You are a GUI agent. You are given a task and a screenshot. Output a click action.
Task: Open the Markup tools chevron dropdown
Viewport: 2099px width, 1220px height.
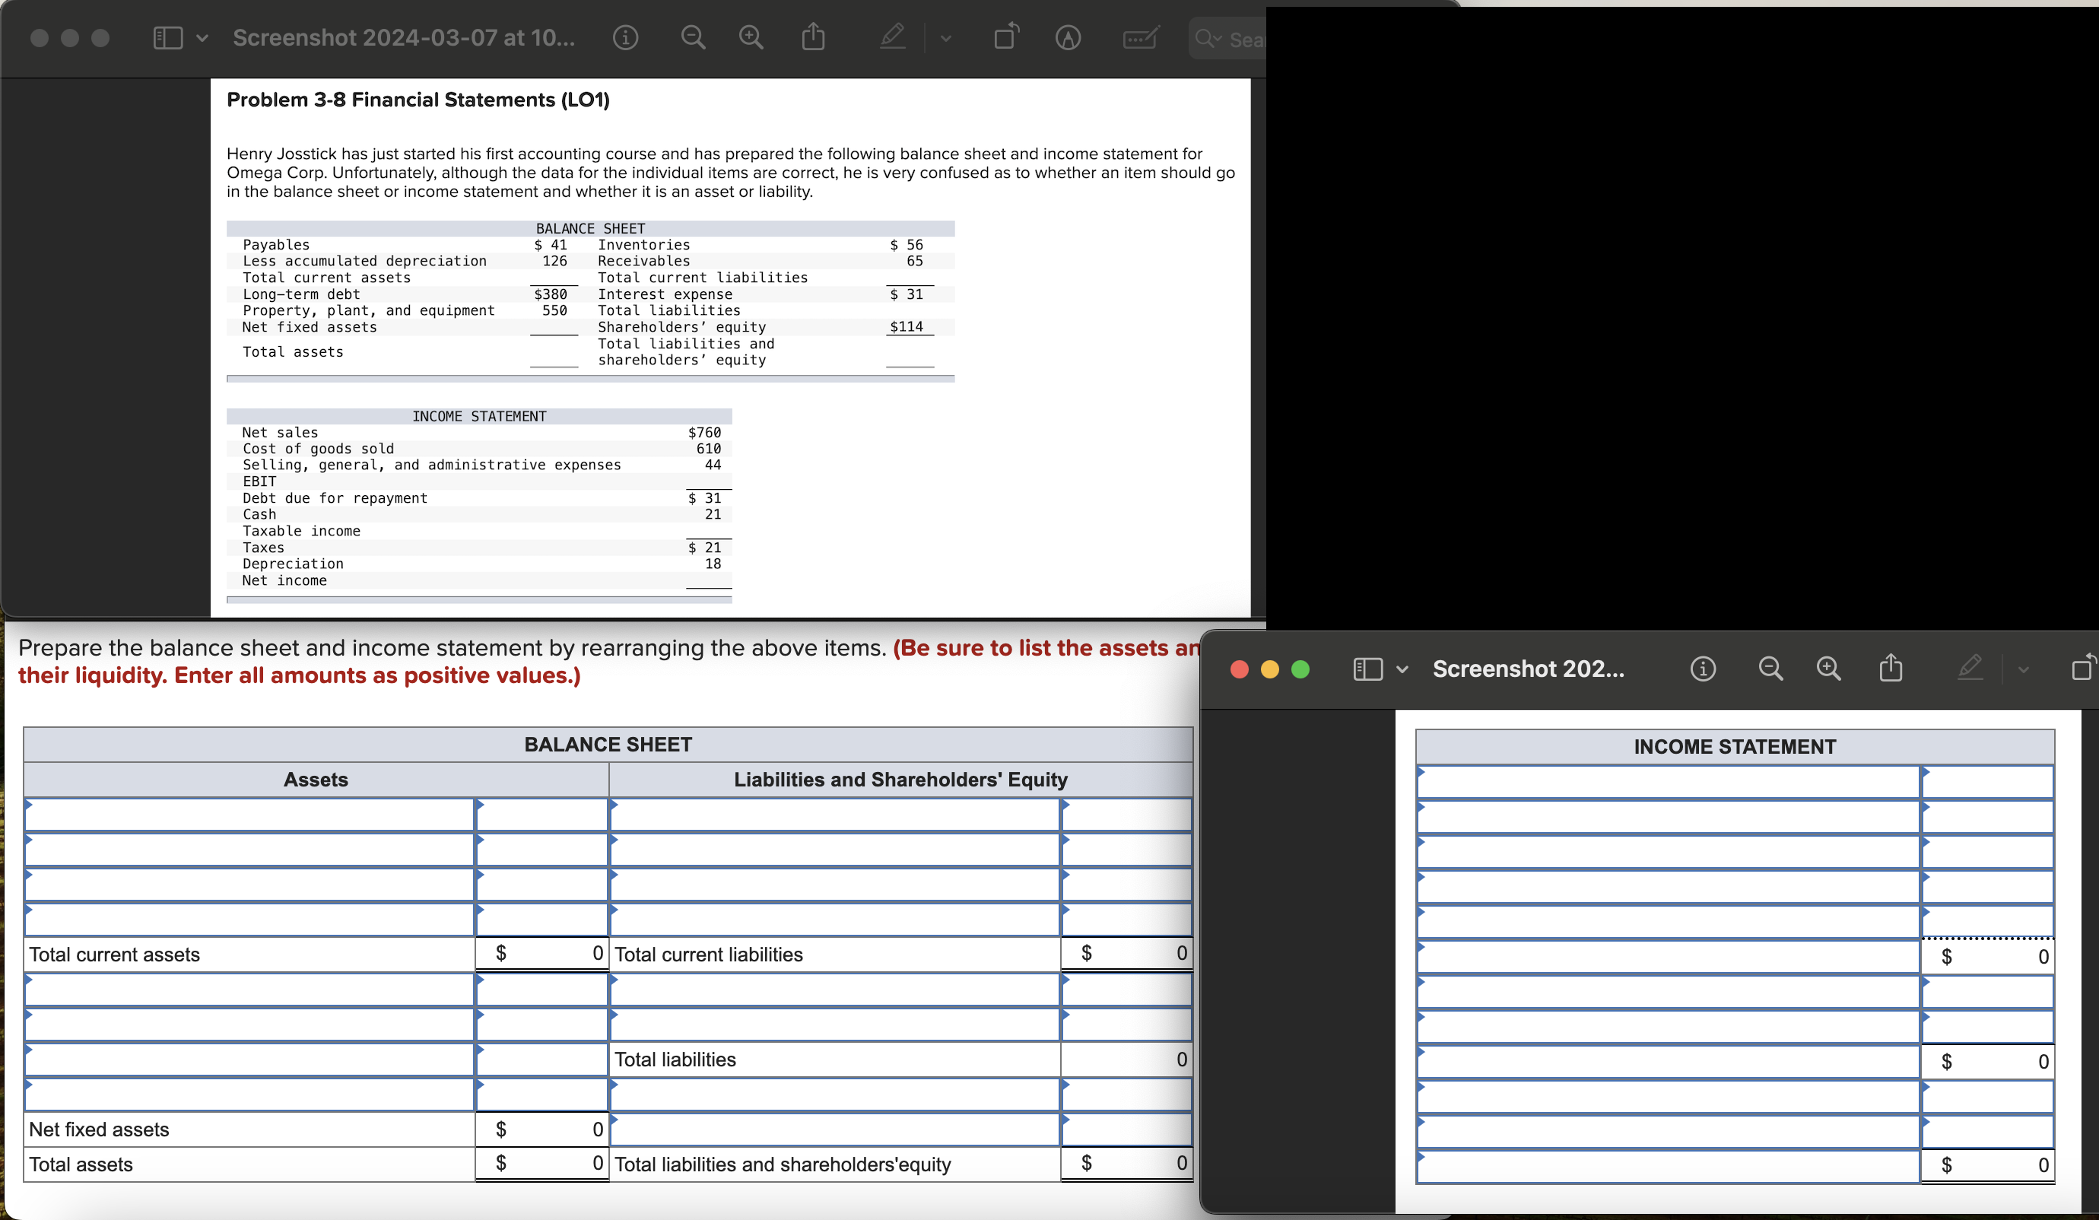point(946,38)
